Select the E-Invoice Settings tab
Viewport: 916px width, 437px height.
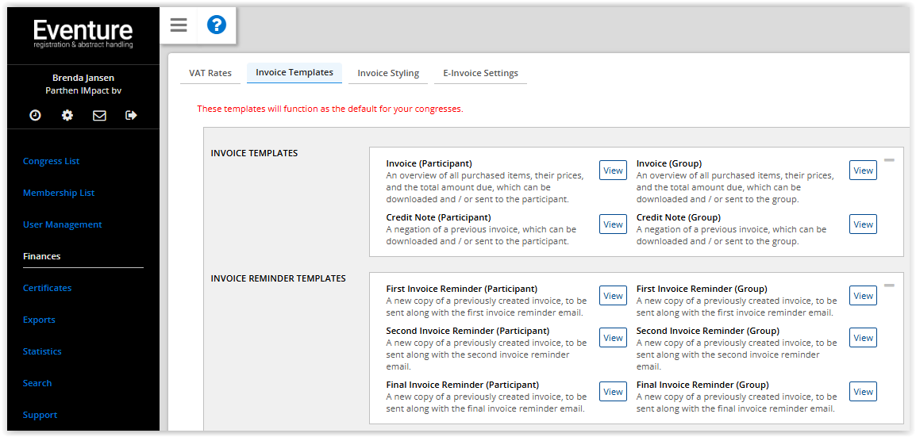pyautogui.click(x=480, y=73)
